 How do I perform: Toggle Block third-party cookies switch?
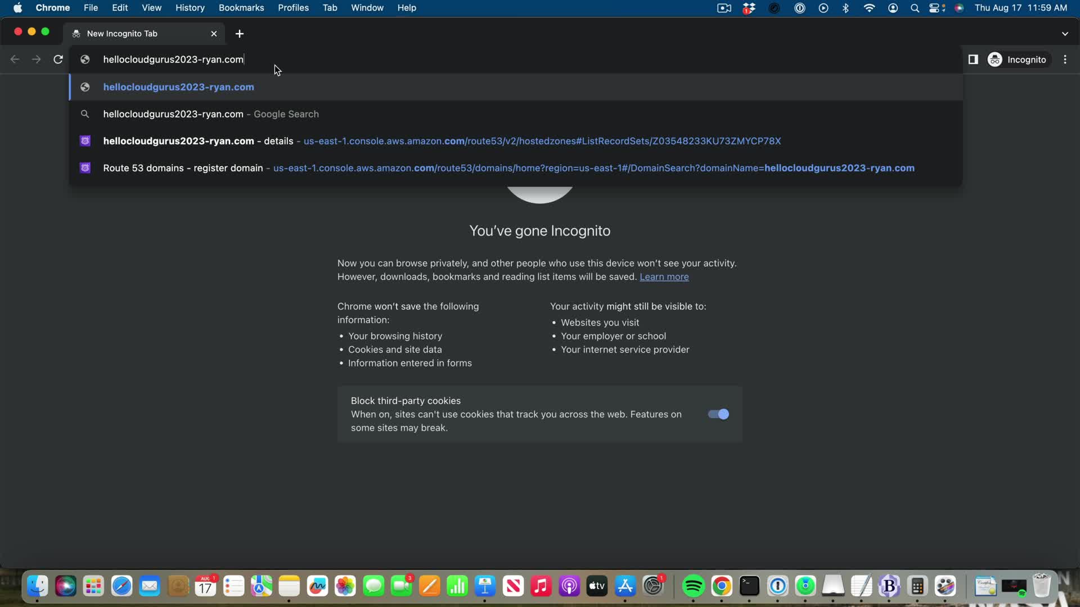click(718, 414)
